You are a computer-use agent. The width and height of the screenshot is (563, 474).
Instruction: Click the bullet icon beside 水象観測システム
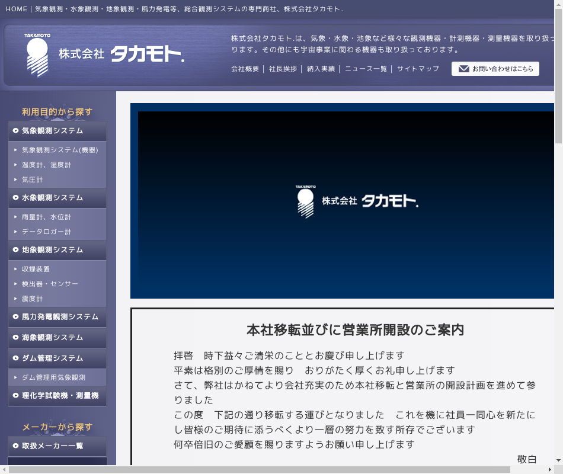coord(15,197)
